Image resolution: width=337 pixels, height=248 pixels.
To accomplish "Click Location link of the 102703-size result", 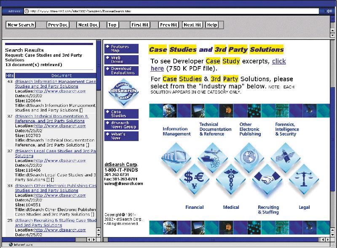I will point(60,126).
